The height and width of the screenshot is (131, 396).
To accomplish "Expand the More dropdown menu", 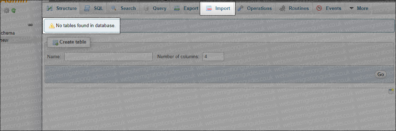I will [x=359, y=8].
